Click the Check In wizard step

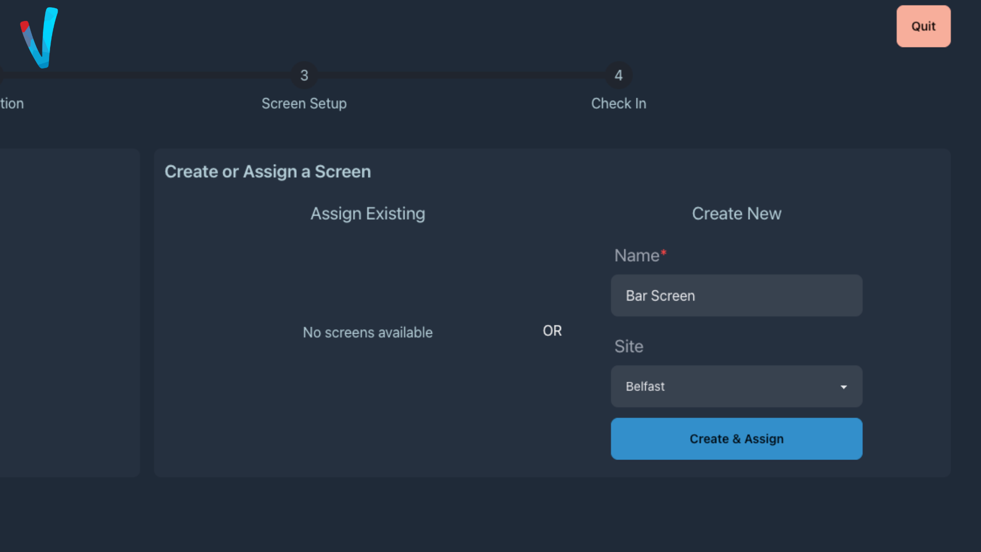coord(618,103)
